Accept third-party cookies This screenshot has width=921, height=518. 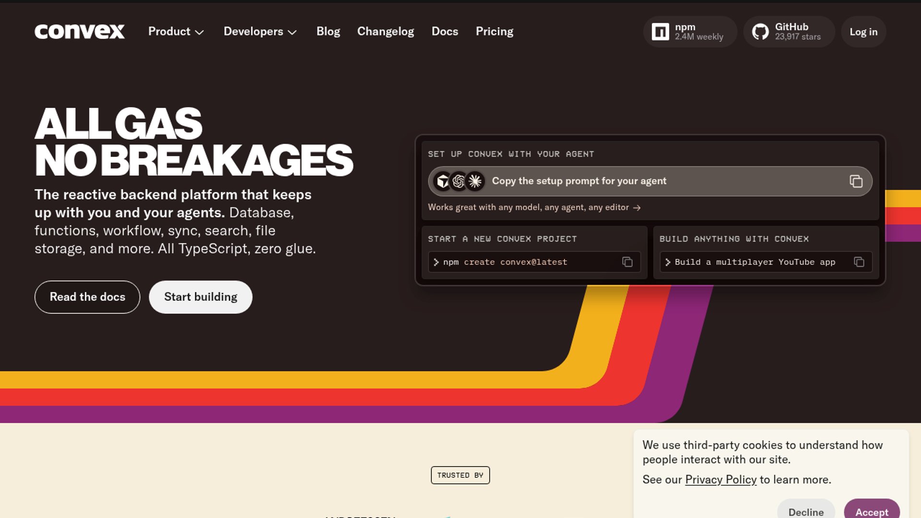pyautogui.click(x=872, y=509)
